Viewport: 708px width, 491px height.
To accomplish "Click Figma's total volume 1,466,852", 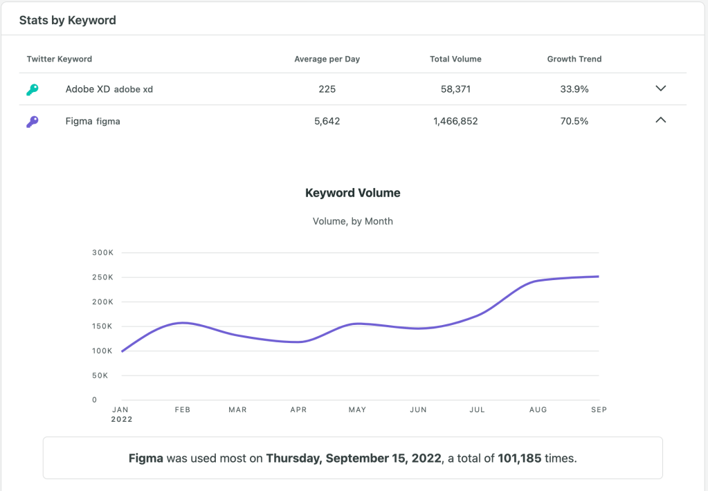I will (x=455, y=122).
